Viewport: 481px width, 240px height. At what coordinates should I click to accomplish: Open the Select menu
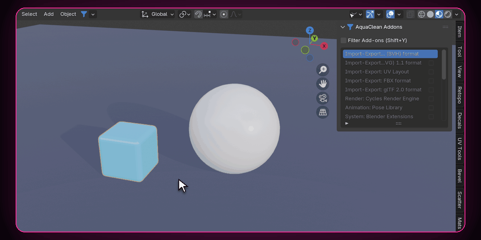click(x=29, y=14)
